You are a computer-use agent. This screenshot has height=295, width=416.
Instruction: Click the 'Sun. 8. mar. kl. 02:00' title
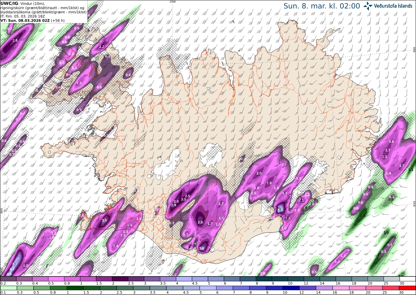[322, 6]
